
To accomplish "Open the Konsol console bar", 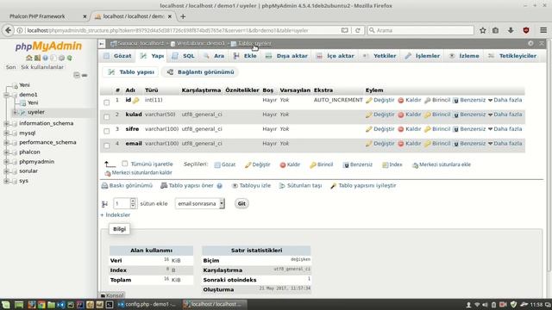I will pos(112,295).
